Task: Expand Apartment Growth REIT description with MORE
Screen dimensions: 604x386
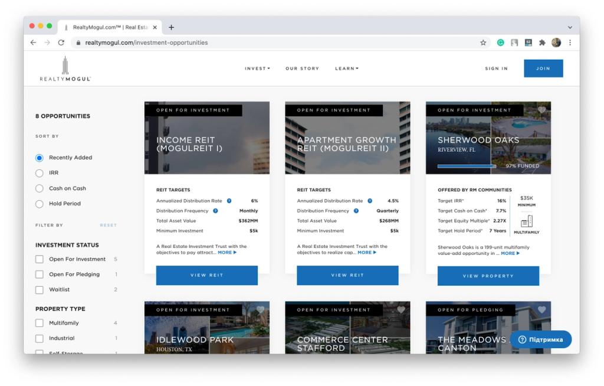Action: click(x=367, y=253)
